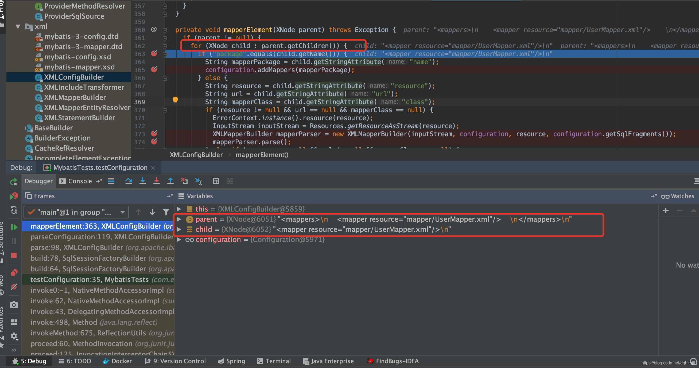Viewport: 699px width, 368px height.
Task: Click the plus icon to add watch
Action: 666,210
